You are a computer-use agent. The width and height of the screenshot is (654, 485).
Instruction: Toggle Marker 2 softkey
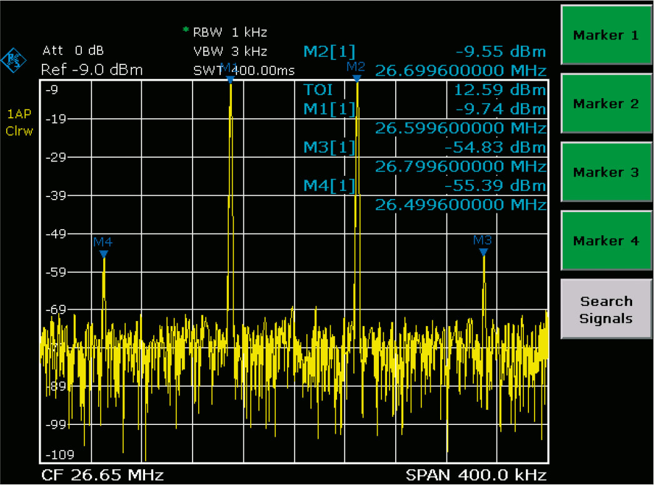tap(605, 104)
